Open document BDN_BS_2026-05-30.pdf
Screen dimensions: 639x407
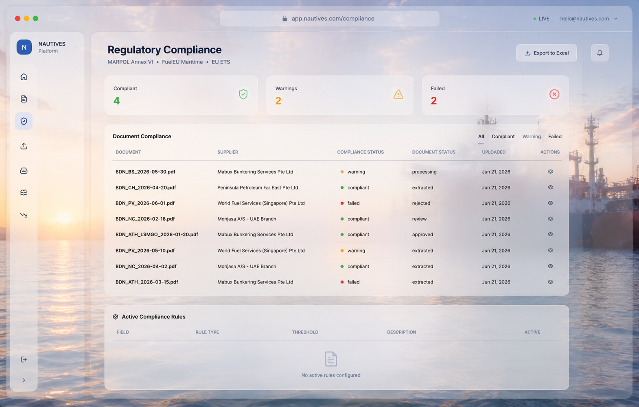[145, 172]
